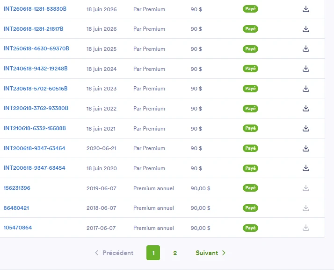Screen dimensions: 334x270
Task: Click date 18 juin 2025
Action: [102, 49]
